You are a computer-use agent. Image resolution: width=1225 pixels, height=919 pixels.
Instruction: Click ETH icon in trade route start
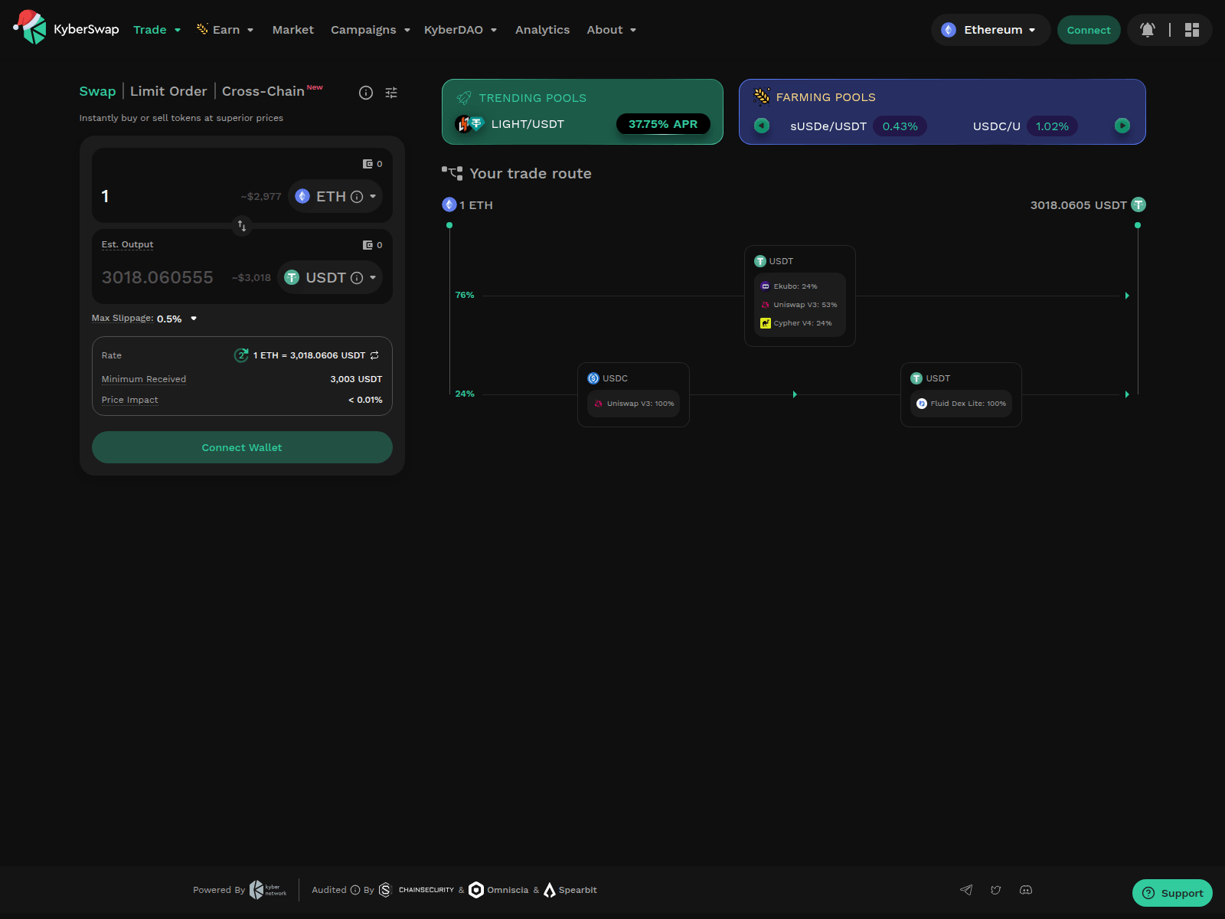point(449,204)
